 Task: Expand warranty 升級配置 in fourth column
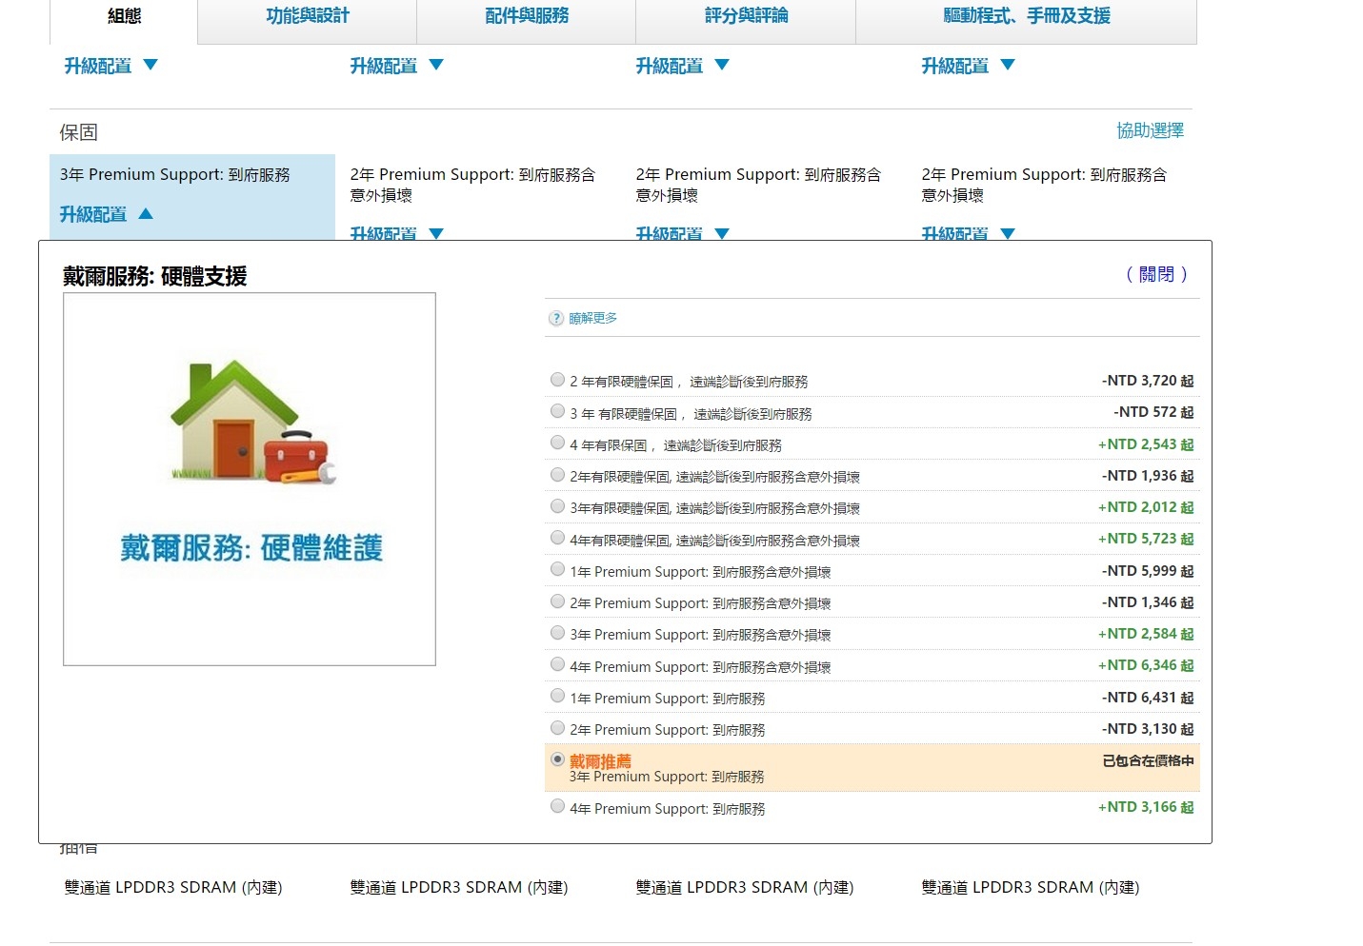click(968, 233)
